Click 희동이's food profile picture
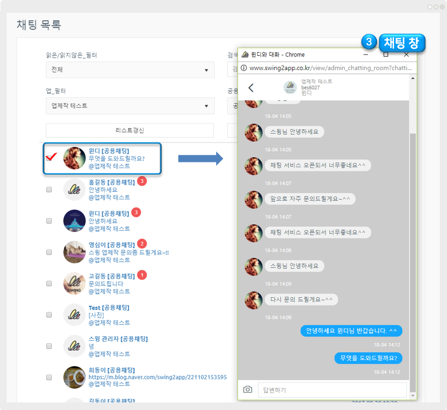This screenshot has width=447, height=410. pos(74,377)
